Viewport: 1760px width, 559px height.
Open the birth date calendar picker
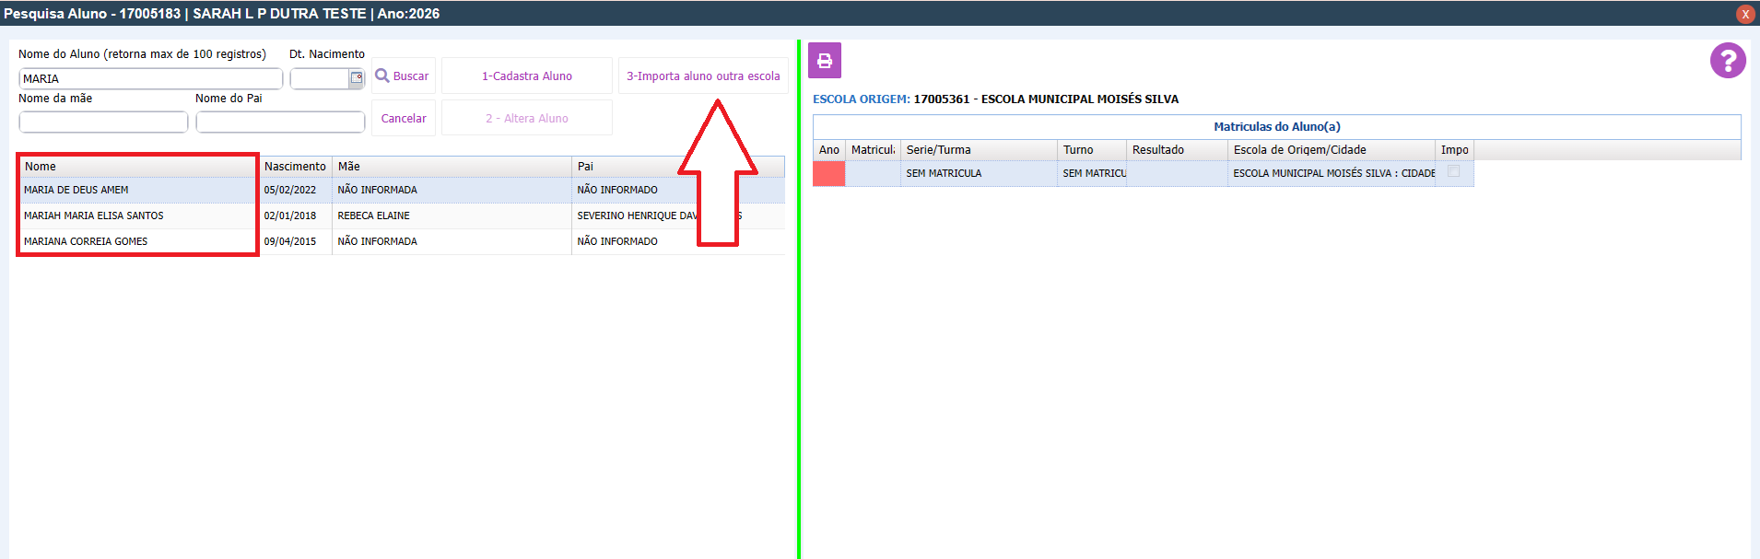357,78
